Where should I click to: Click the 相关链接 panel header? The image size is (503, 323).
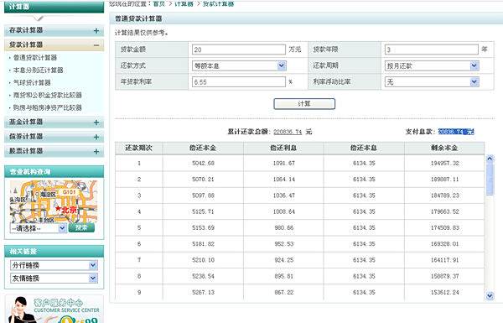pos(54,252)
